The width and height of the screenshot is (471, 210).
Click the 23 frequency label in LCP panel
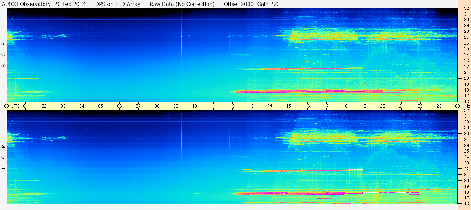click(x=466, y=163)
